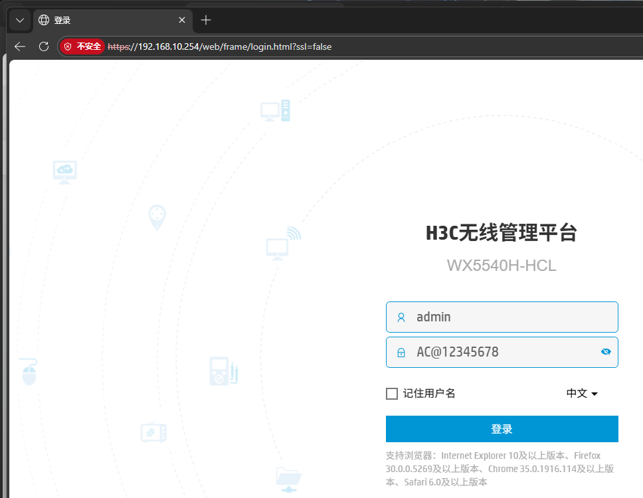This screenshot has width=643, height=498.
Task: Toggle password visibility eye icon
Action: point(606,352)
